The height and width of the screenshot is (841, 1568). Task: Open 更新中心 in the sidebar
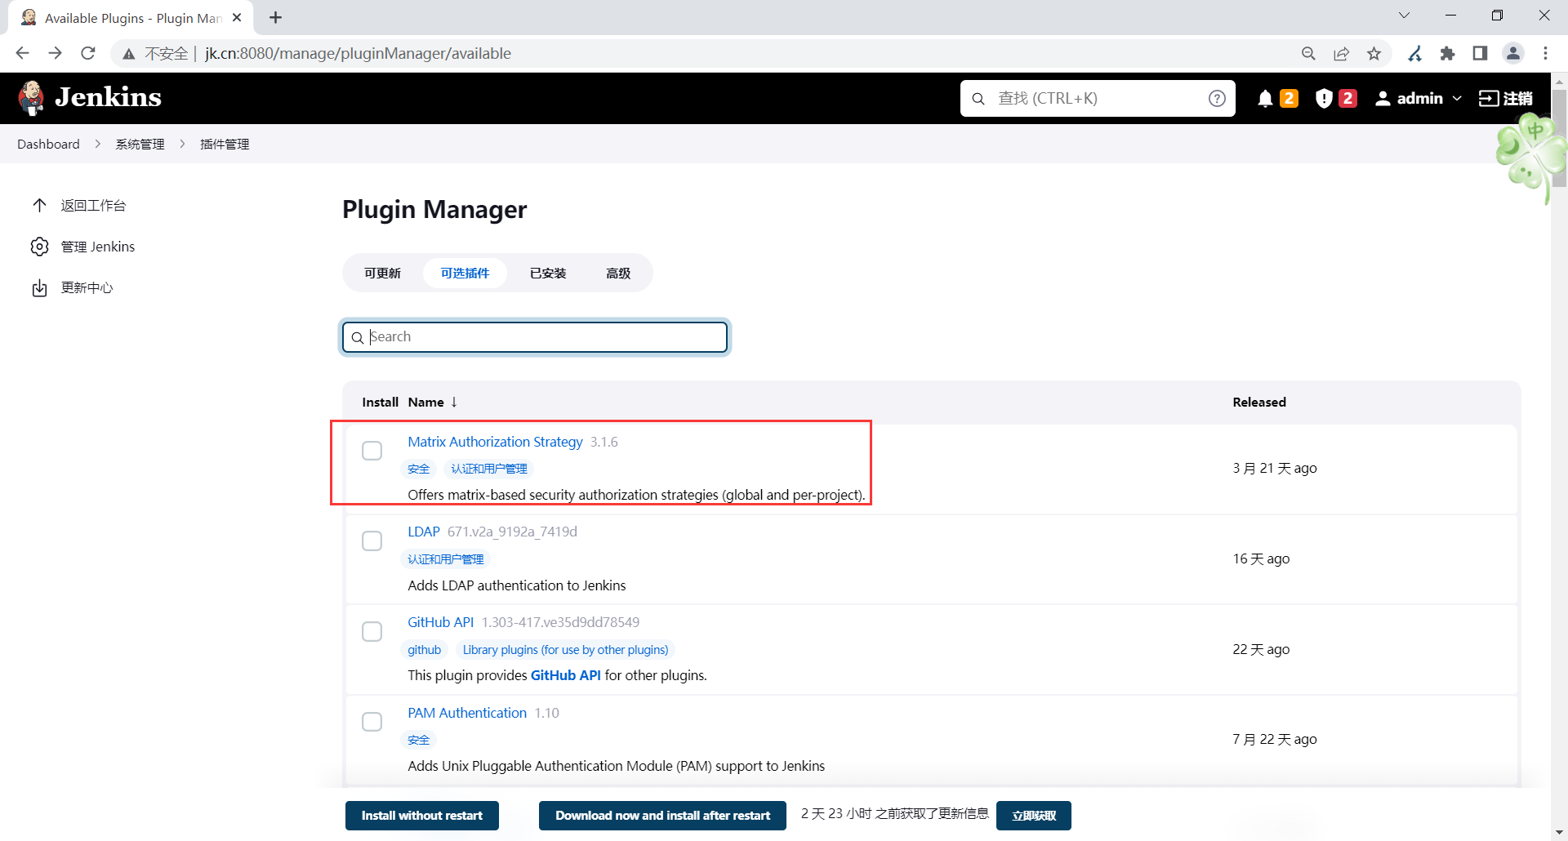click(x=87, y=287)
